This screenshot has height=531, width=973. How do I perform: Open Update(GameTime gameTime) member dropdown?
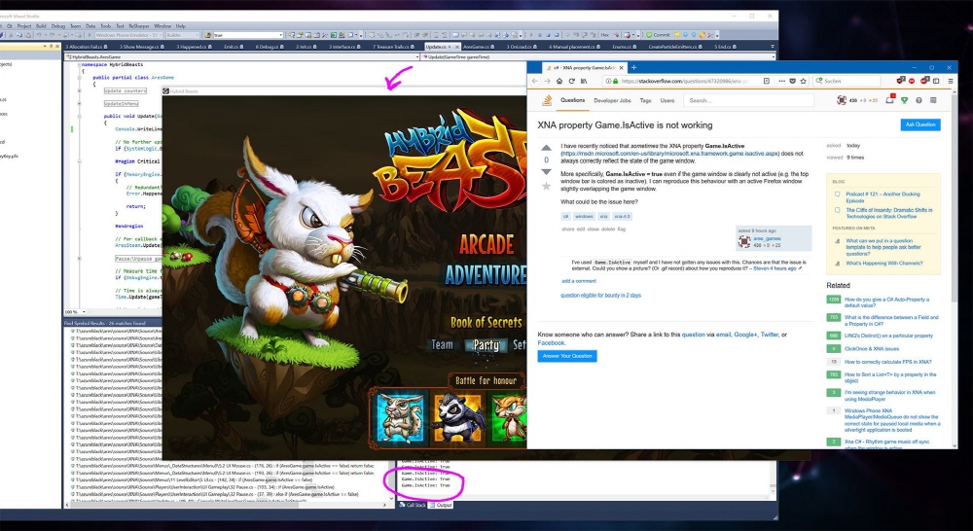click(x=598, y=56)
